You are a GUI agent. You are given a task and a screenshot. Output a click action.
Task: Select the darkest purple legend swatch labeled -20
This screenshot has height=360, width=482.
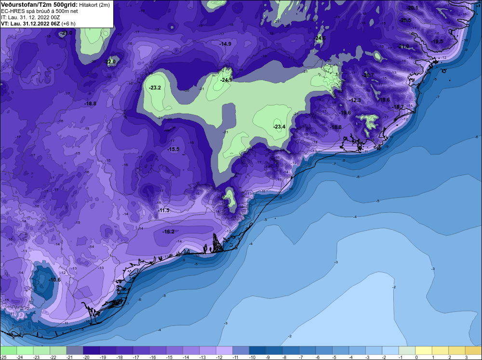91,350
